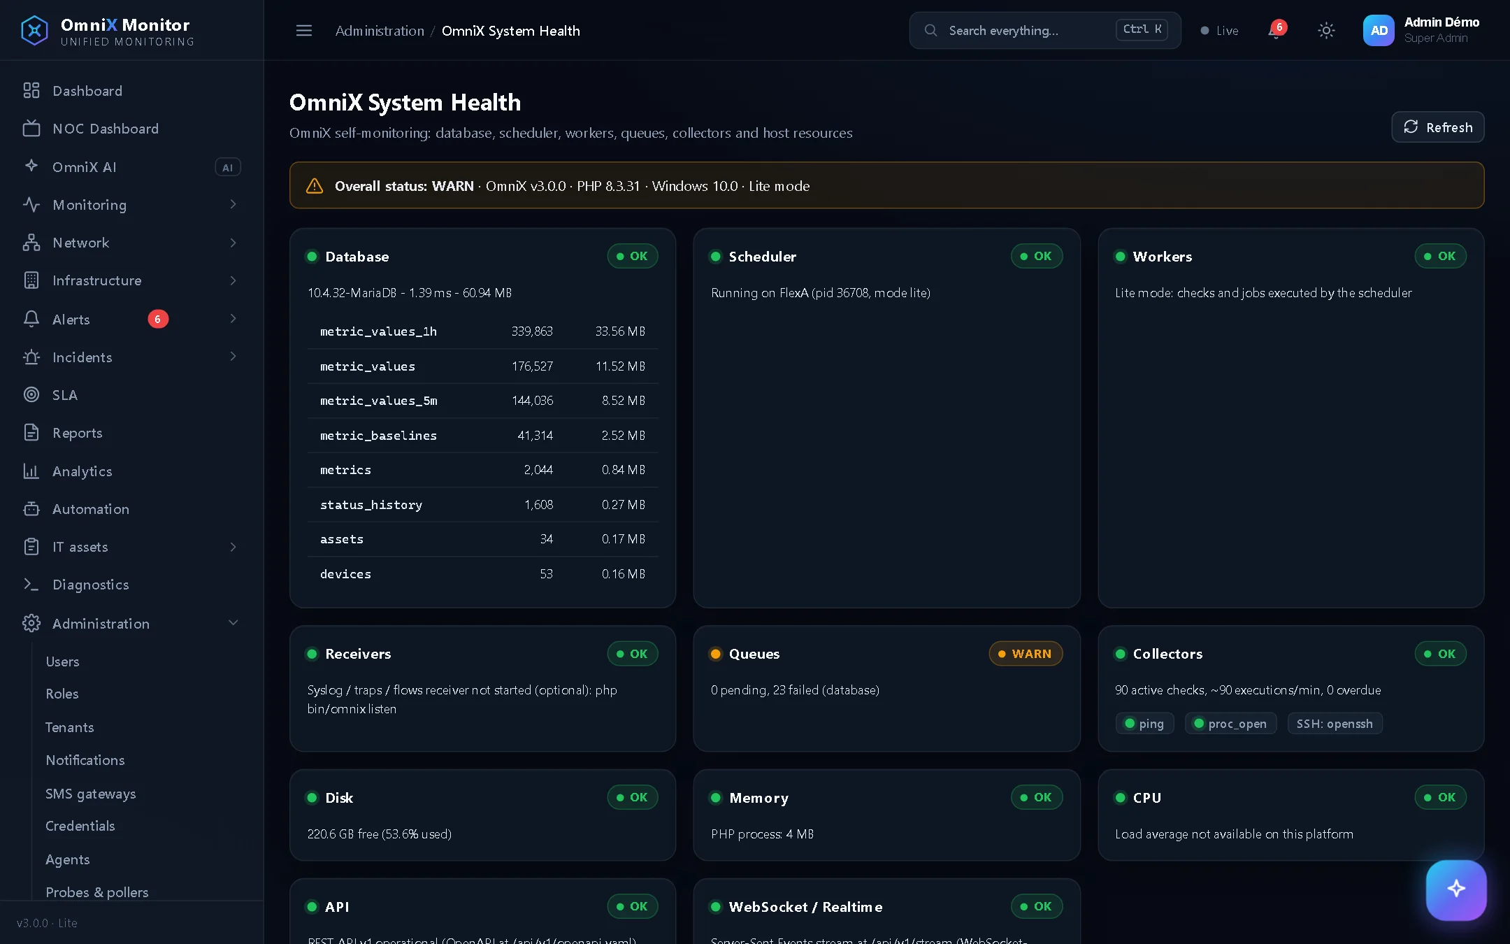1510x944 pixels.
Task: Open the Users admin page
Action: pyautogui.click(x=62, y=661)
